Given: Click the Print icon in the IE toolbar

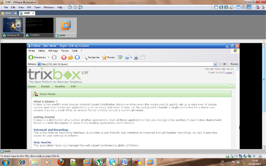Looking at the screenshot, I should [136, 57].
